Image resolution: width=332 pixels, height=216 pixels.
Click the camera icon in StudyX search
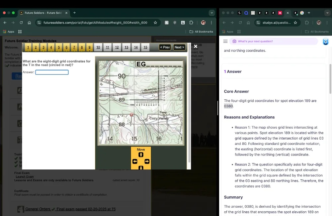[x=234, y=41]
